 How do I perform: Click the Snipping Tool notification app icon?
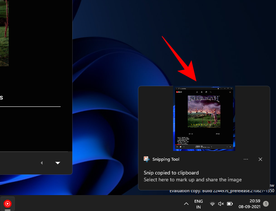click(x=146, y=159)
